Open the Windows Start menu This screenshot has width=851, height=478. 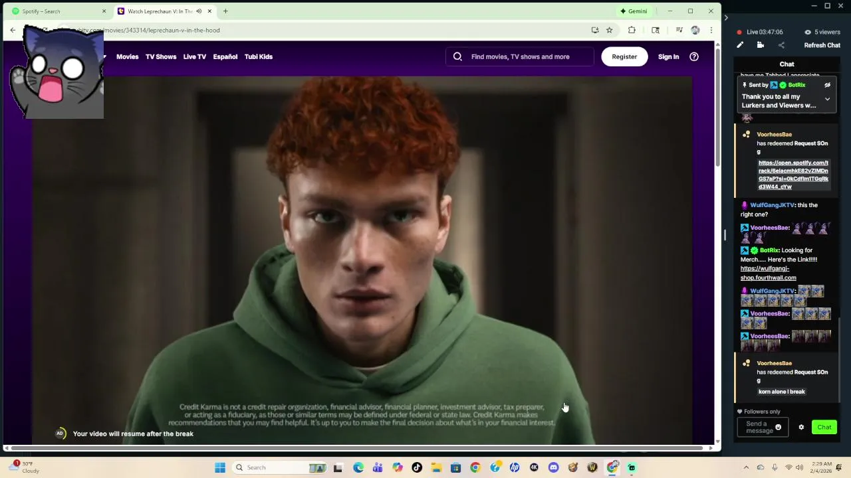(x=220, y=467)
